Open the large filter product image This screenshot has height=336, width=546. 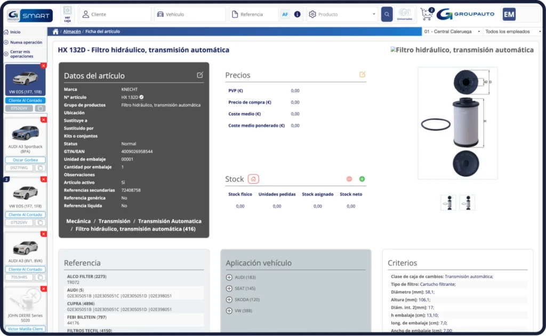coord(457,123)
